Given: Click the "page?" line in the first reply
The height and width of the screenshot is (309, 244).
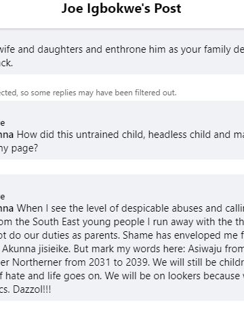Looking at the screenshot, I should [19, 148].
